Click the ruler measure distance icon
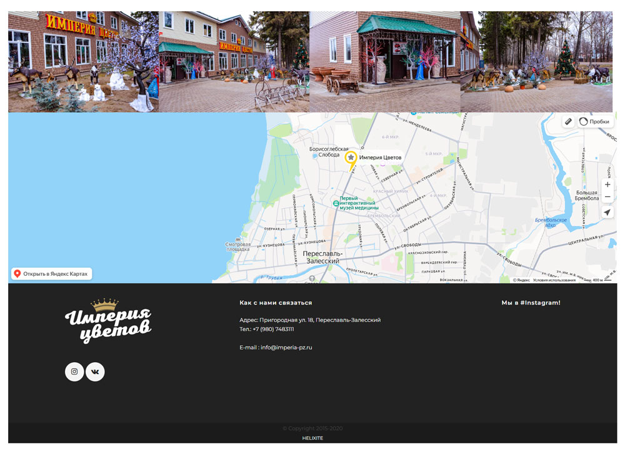The image size is (625, 451). (568, 122)
